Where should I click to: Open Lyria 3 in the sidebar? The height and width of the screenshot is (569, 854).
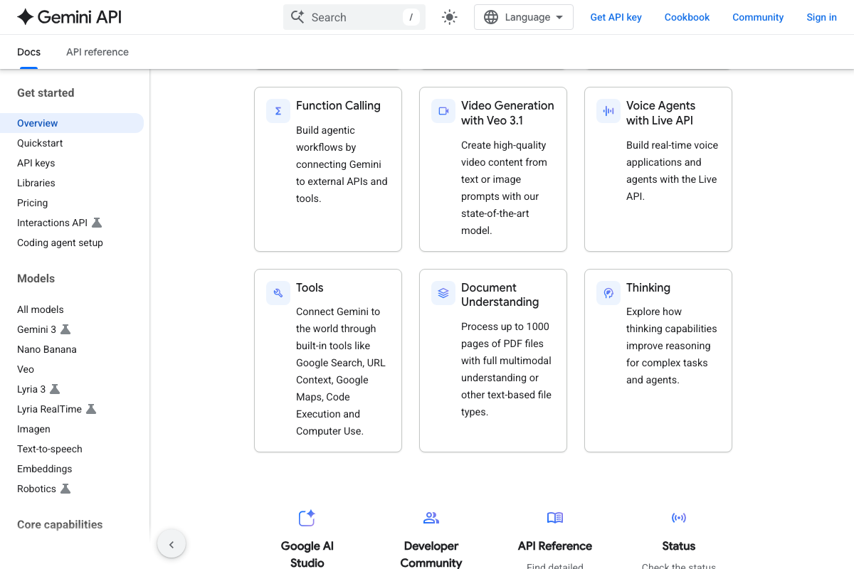click(31, 389)
